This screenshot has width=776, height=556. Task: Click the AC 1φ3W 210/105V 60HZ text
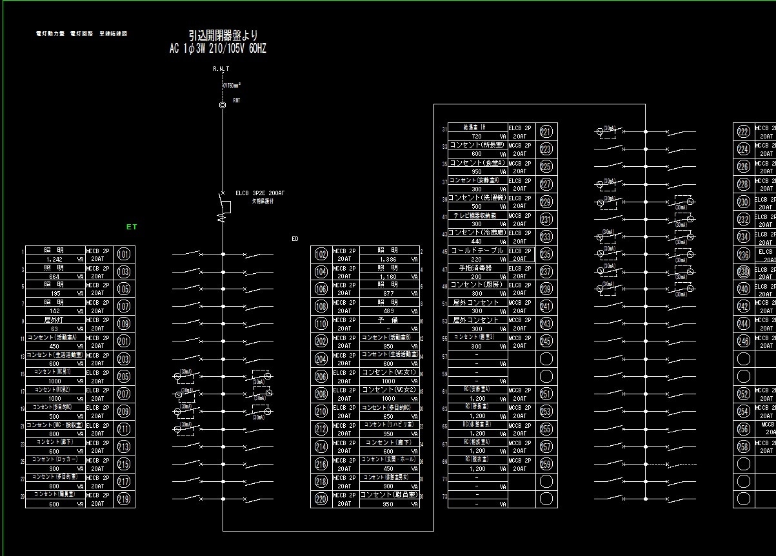coord(217,49)
